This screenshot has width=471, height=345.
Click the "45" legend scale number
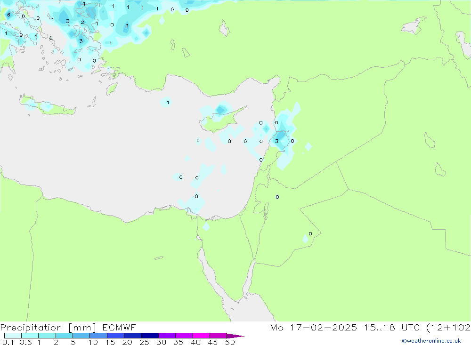213,342
